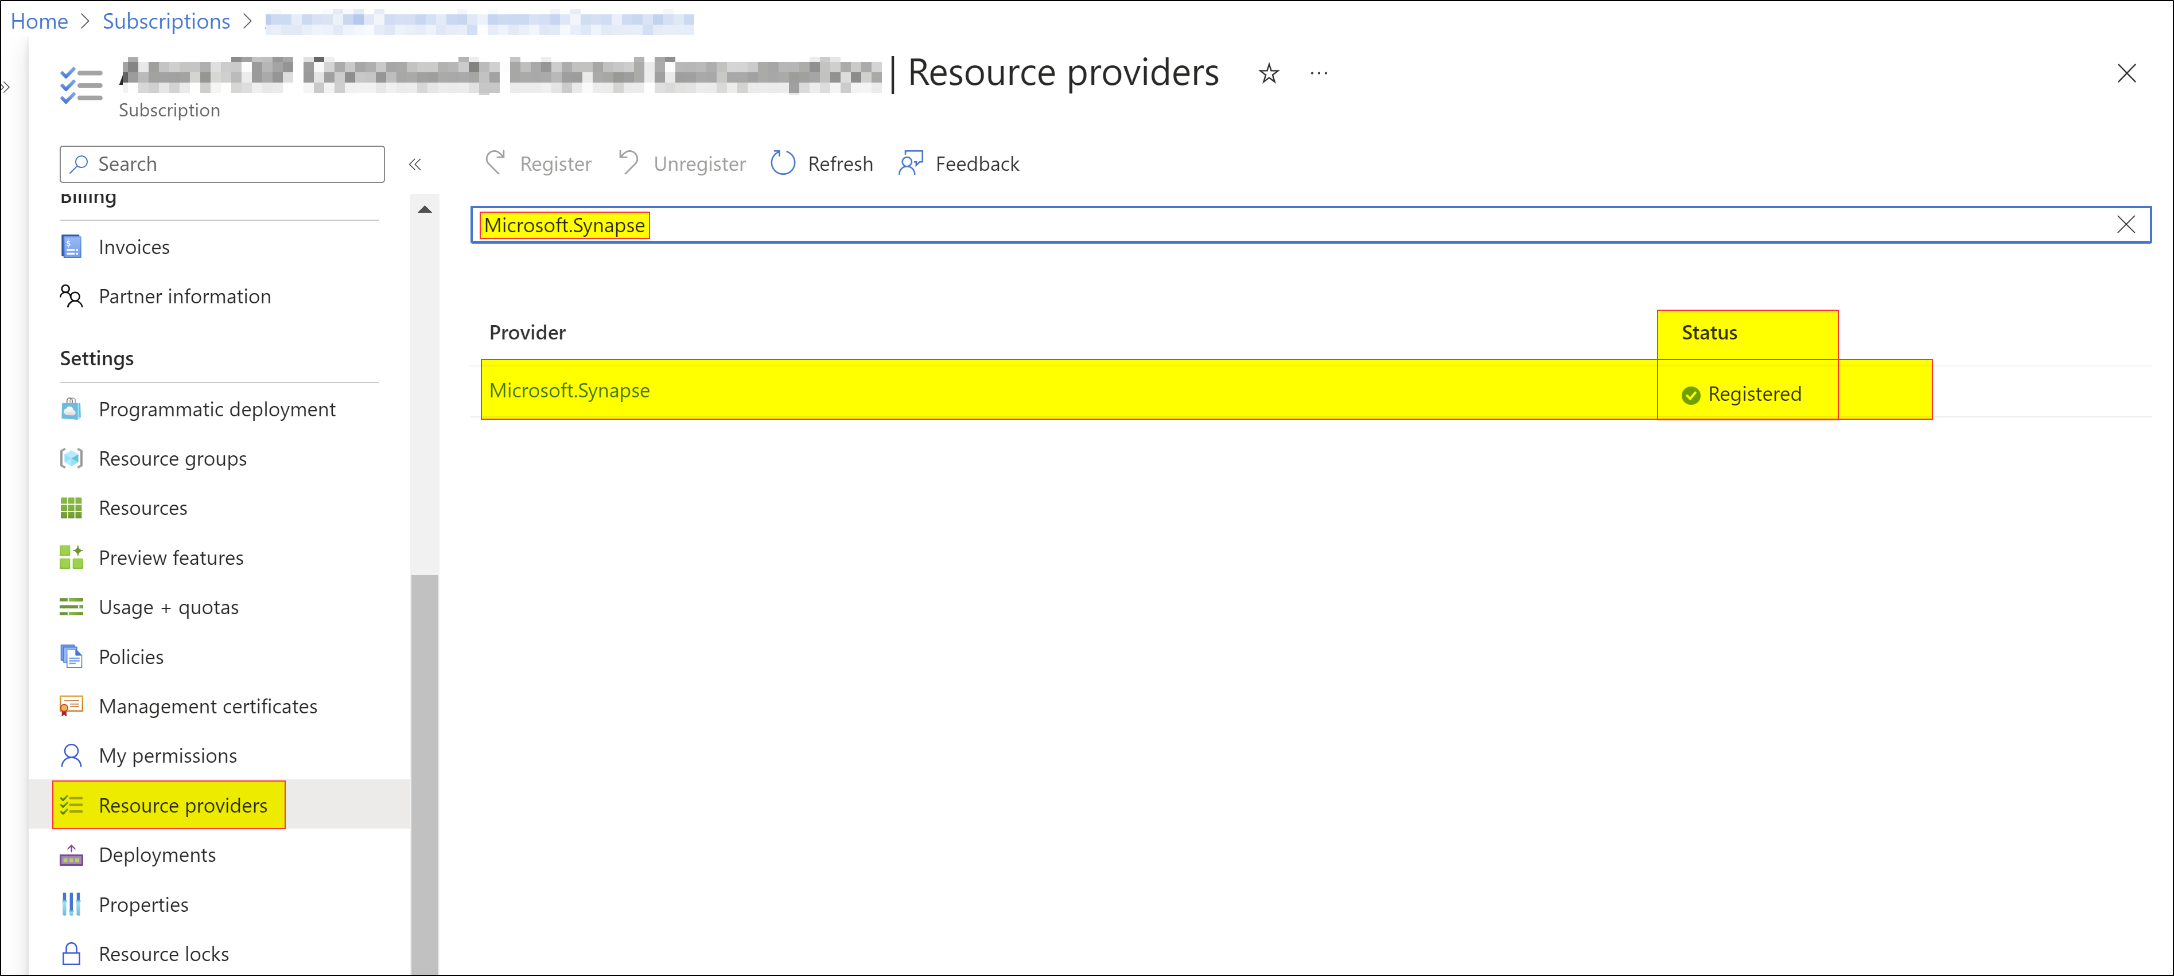Click the favorite star icon
Viewport: 2174px width, 976px height.
pos(1269,74)
